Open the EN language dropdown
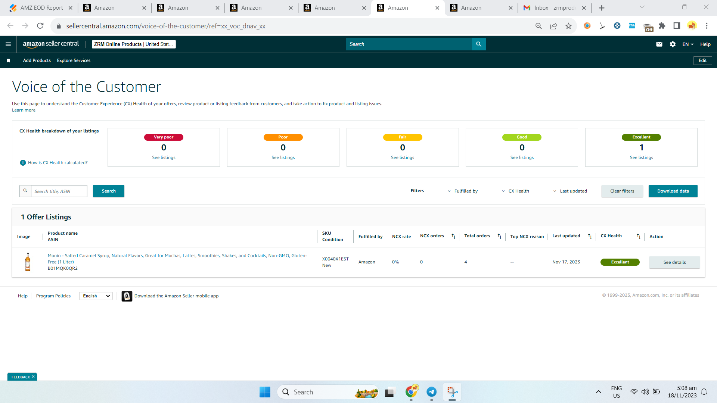Viewport: 717px width, 403px height. point(688,44)
